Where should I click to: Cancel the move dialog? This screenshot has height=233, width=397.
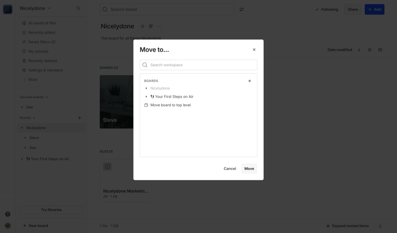(x=230, y=169)
